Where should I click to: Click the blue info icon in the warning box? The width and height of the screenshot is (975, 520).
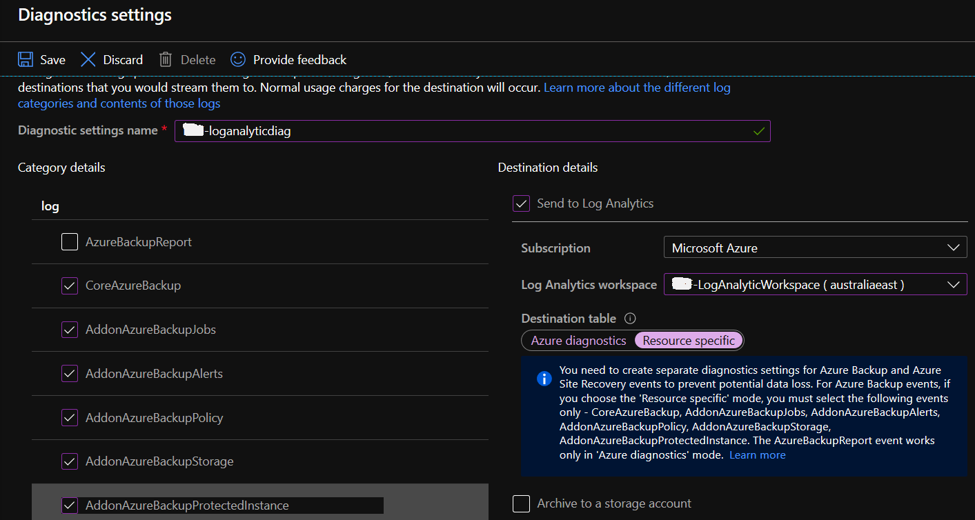[x=544, y=378]
